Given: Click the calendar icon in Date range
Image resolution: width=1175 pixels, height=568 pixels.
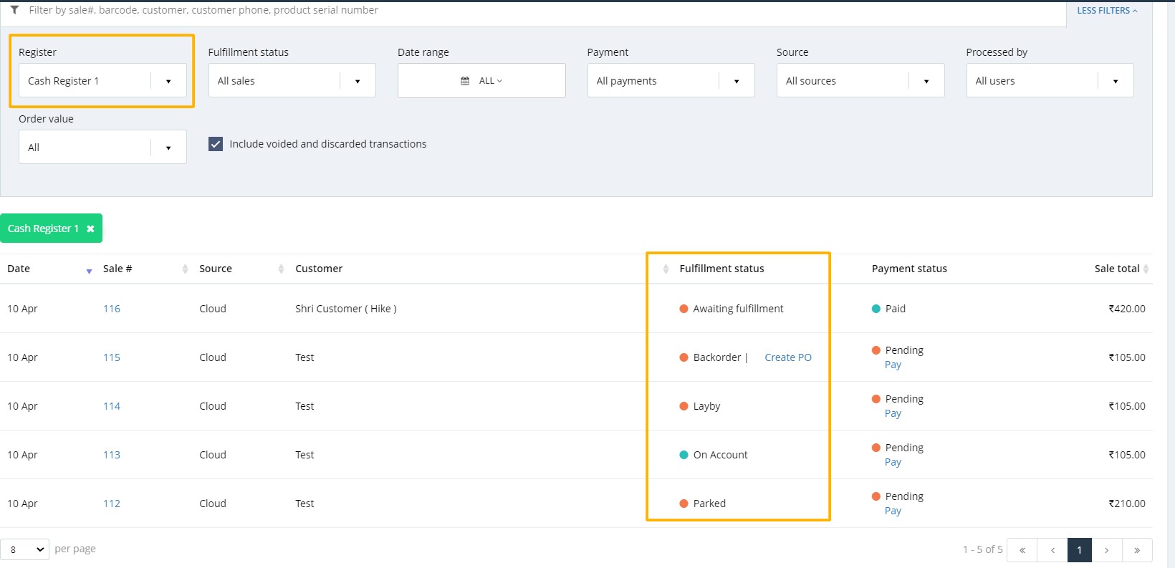Looking at the screenshot, I should [465, 81].
